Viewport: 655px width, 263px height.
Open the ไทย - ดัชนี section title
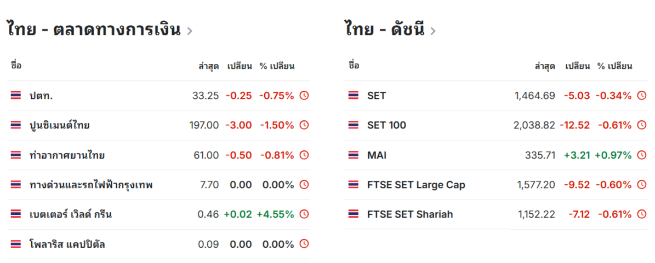tap(385, 30)
